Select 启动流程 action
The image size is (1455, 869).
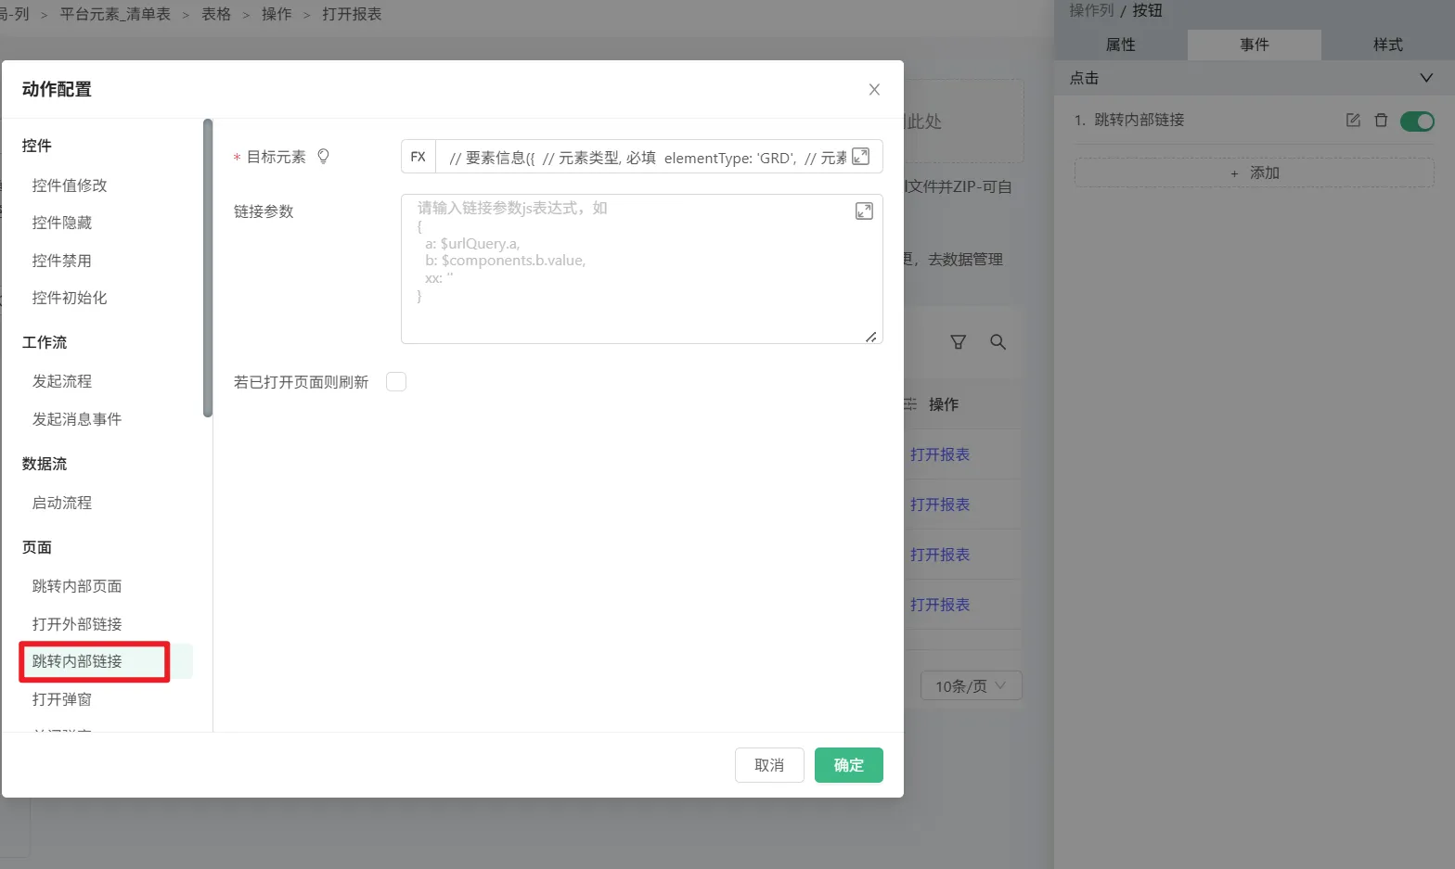pos(62,503)
